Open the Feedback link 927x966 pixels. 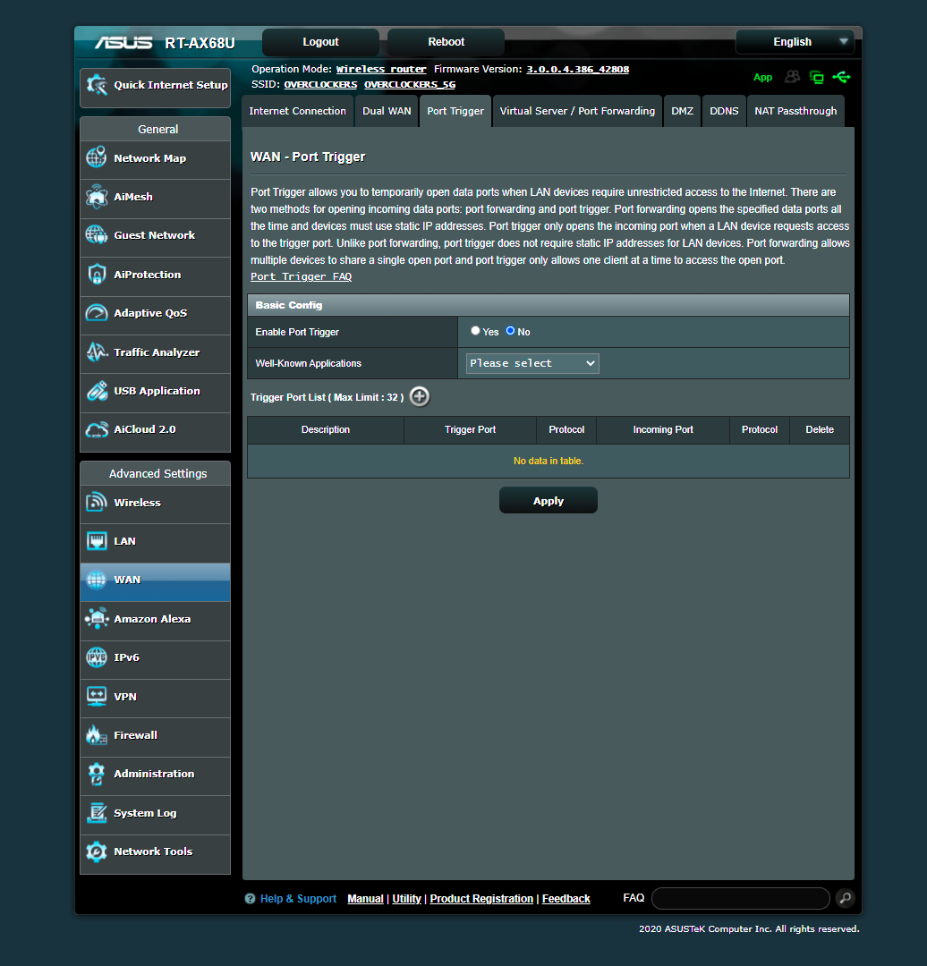(x=566, y=899)
